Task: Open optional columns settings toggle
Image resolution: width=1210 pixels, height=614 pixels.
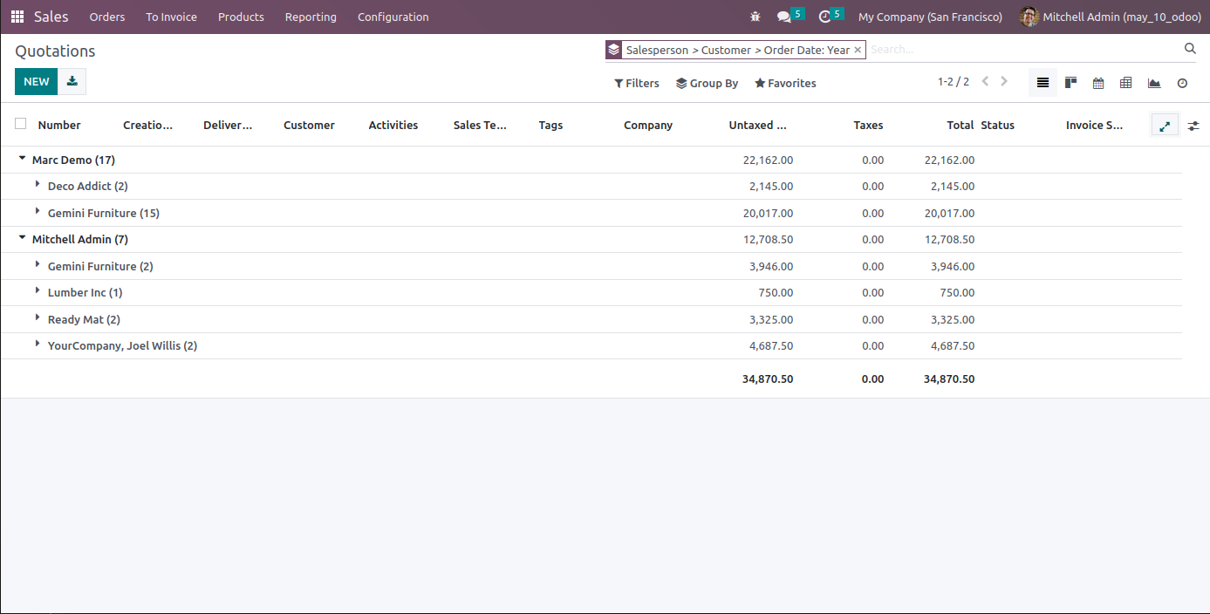Action: pos(1193,126)
